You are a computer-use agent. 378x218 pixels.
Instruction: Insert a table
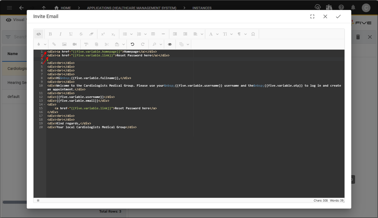point(153,34)
